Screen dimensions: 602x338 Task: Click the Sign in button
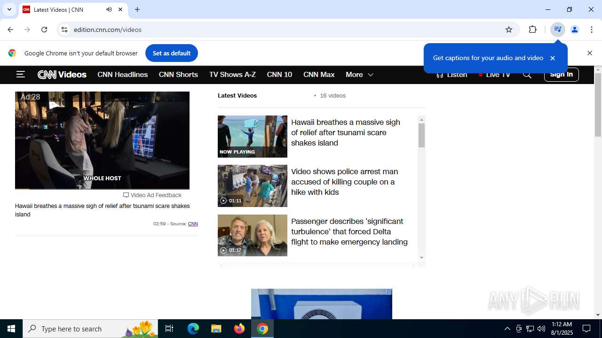click(561, 75)
